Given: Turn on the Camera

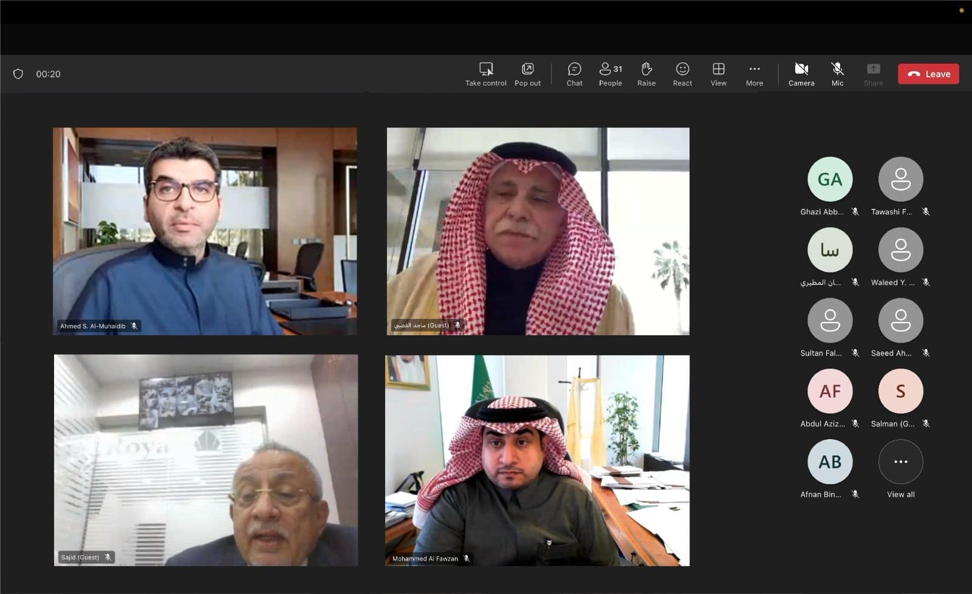Looking at the screenshot, I should (x=801, y=69).
